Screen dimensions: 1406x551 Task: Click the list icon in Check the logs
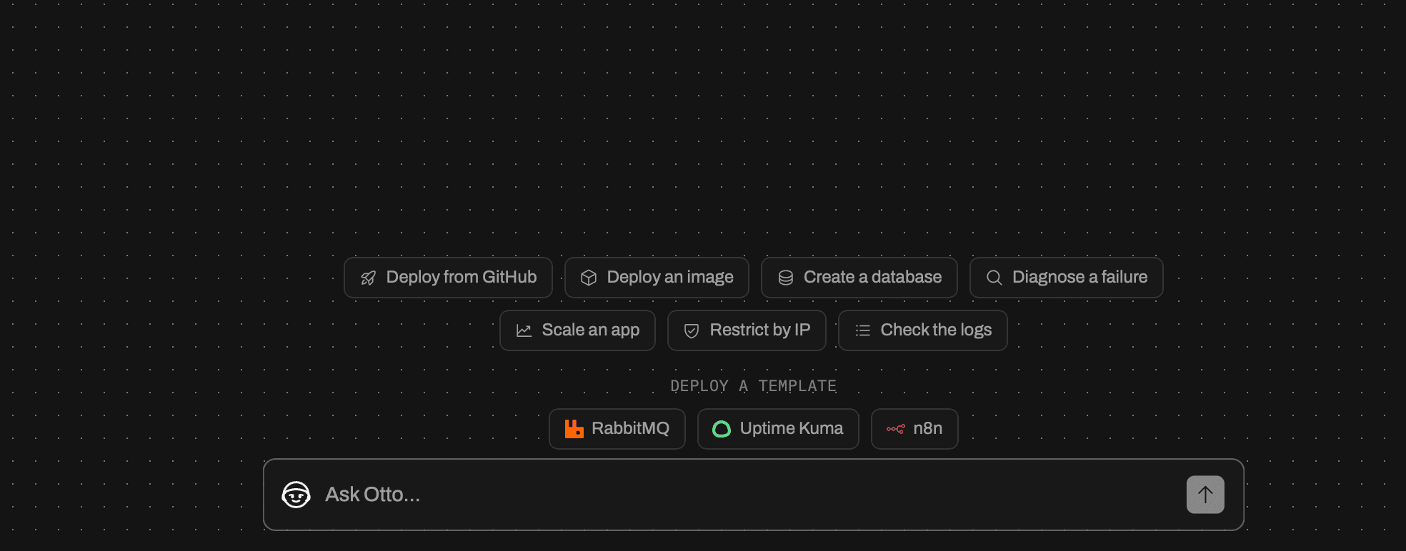click(x=863, y=330)
